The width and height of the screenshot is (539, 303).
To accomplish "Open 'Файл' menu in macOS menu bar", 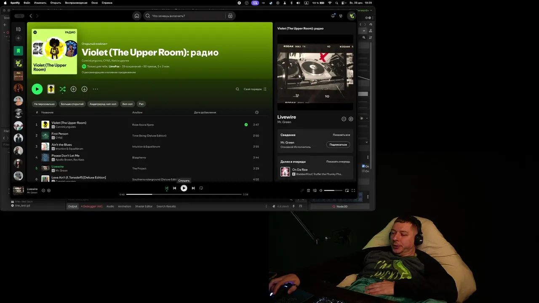I will [27, 3].
